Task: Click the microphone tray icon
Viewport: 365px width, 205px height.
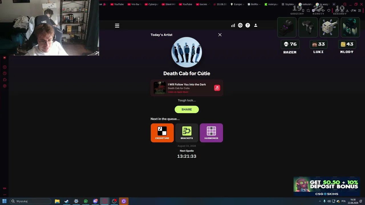Action: point(325,201)
